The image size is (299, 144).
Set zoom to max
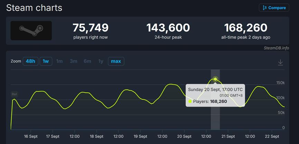point(116,61)
